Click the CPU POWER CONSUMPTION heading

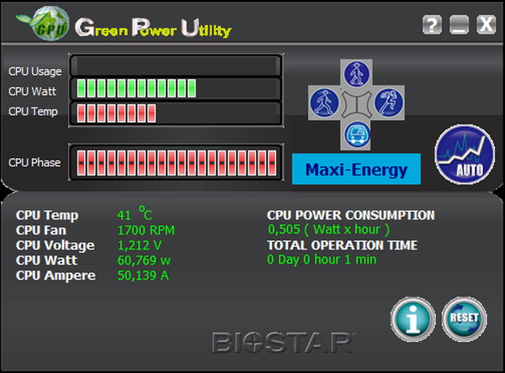tap(351, 215)
